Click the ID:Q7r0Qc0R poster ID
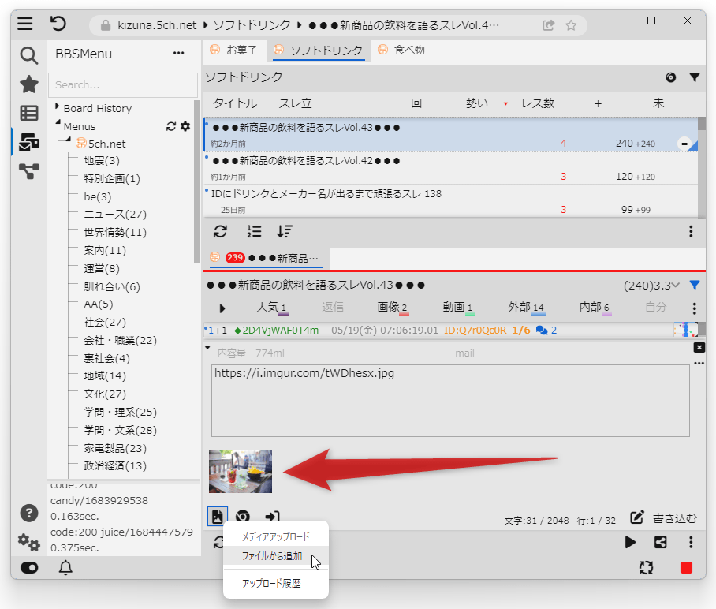Screen dimensions: 716x609 click(x=475, y=331)
